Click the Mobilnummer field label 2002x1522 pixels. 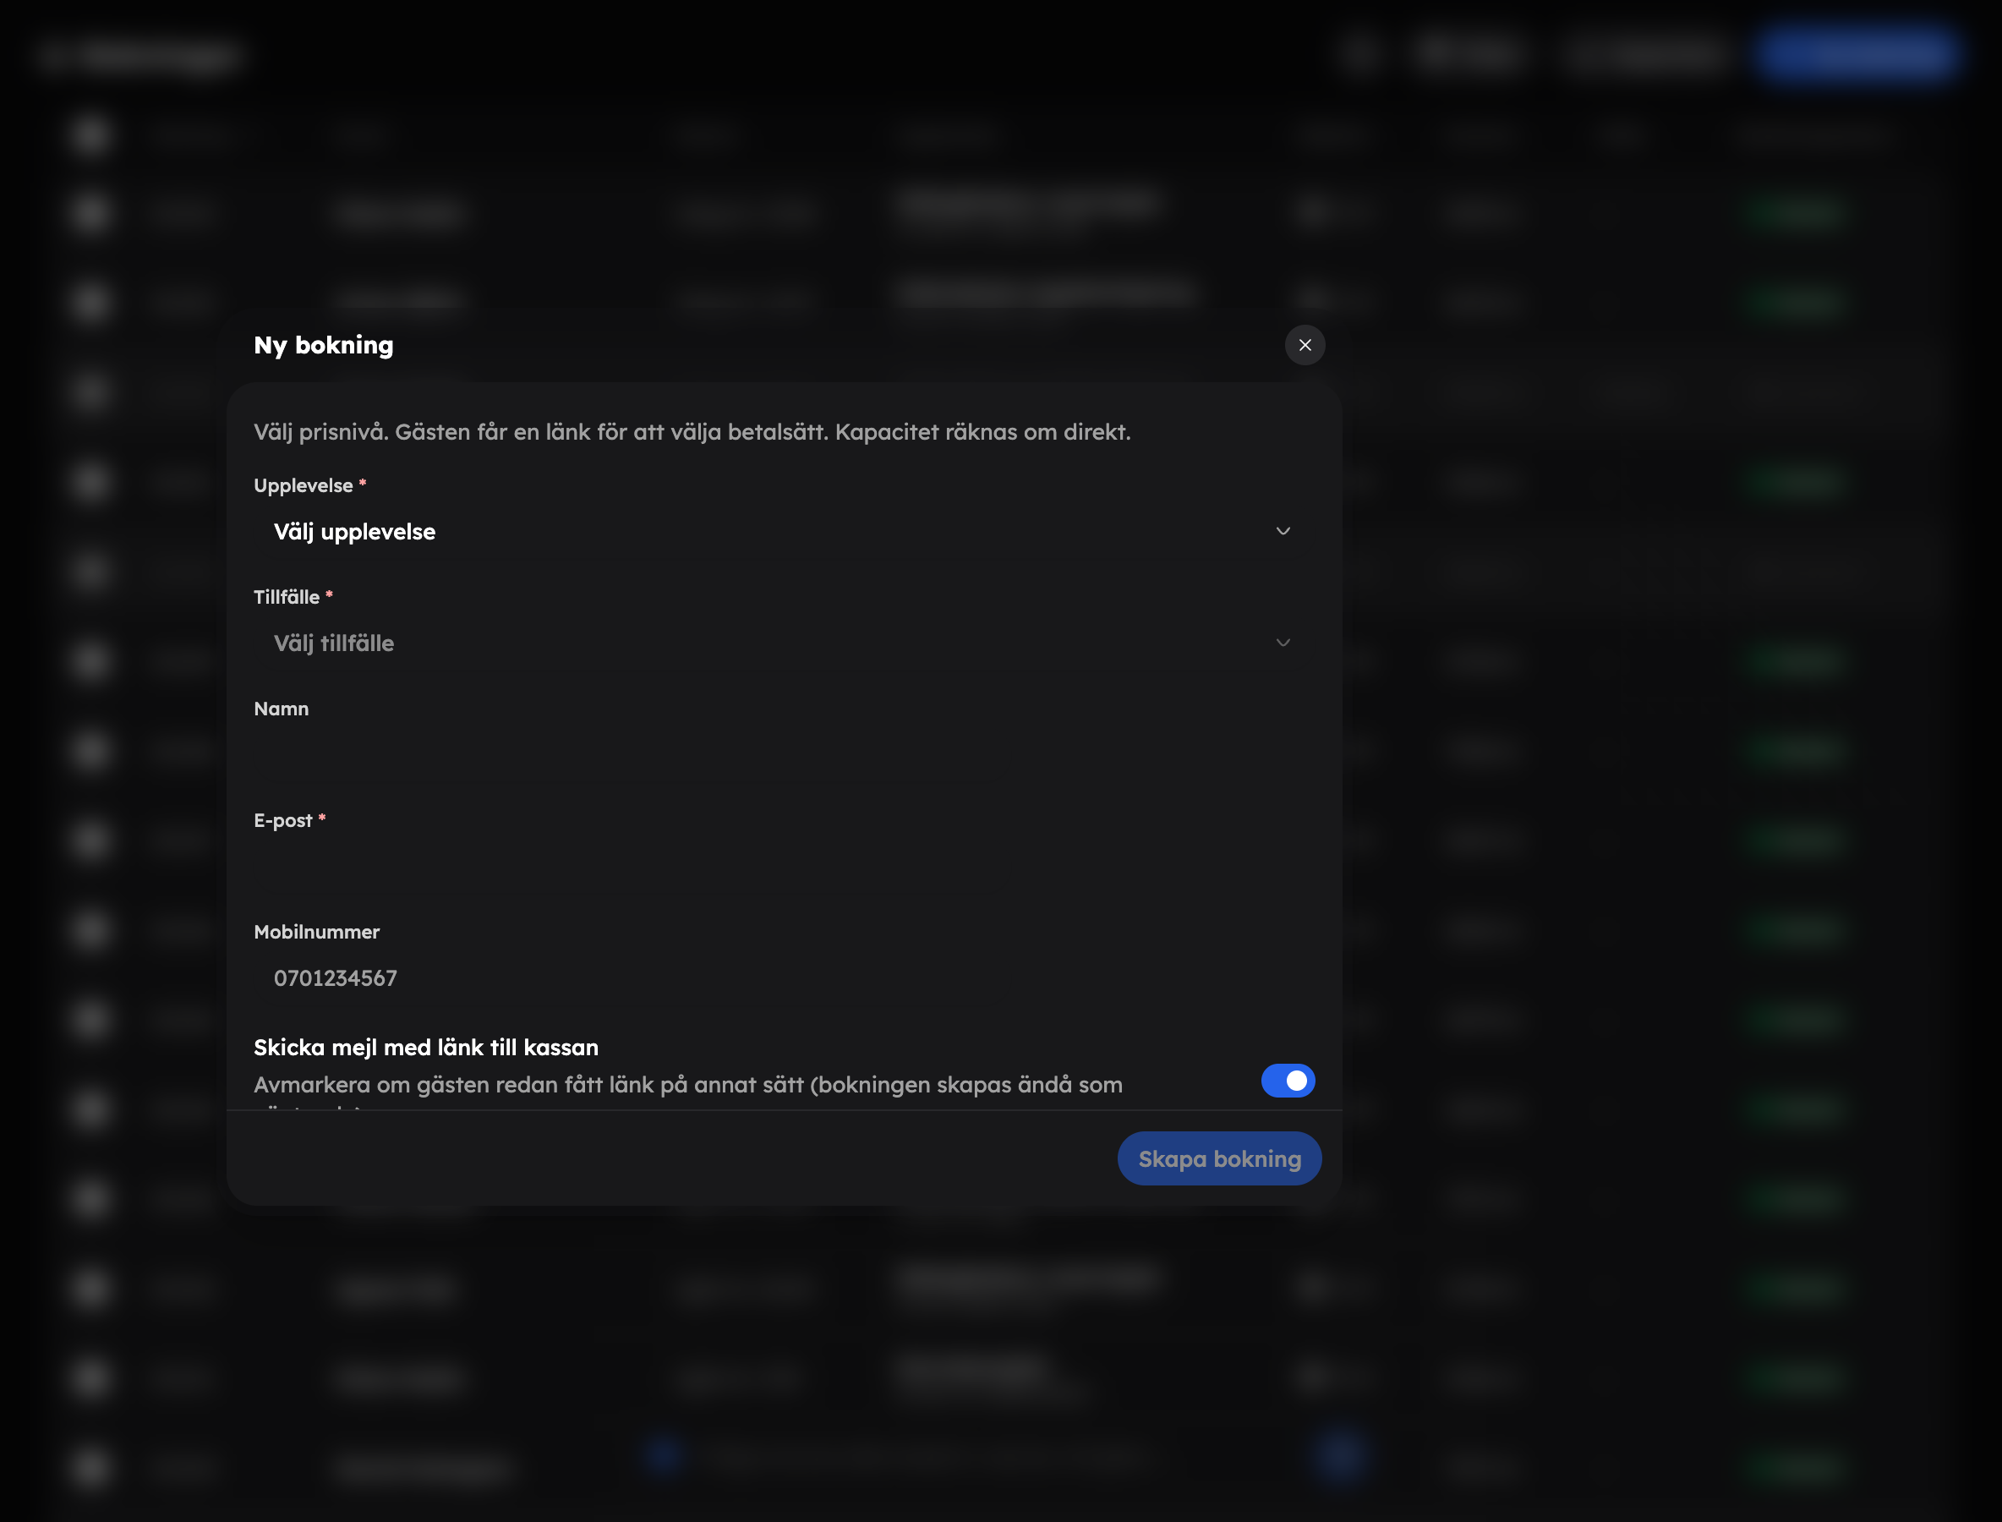point(316,932)
